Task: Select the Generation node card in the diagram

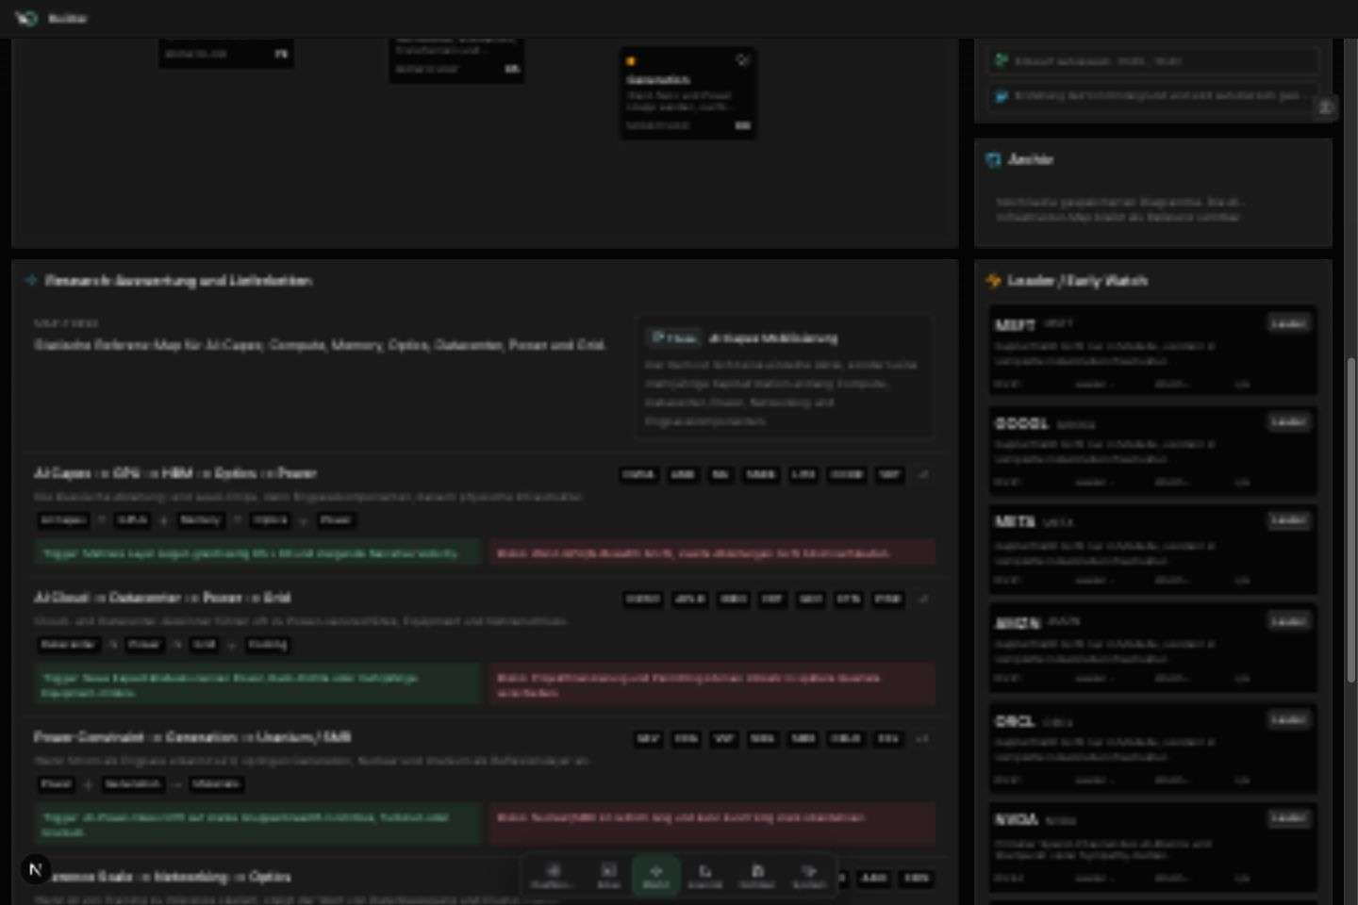Action: click(x=687, y=93)
